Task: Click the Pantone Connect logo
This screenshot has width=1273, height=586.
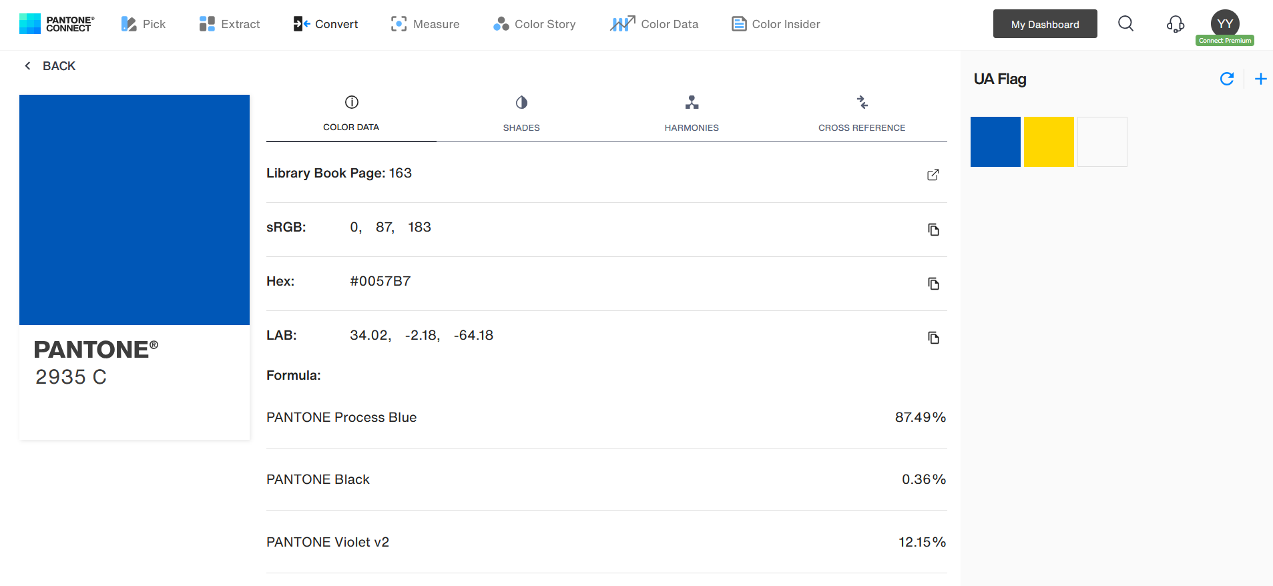Action: pos(57,24)
